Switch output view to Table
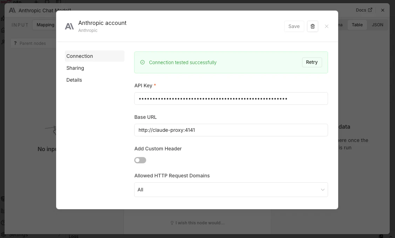 pos(357,25)
